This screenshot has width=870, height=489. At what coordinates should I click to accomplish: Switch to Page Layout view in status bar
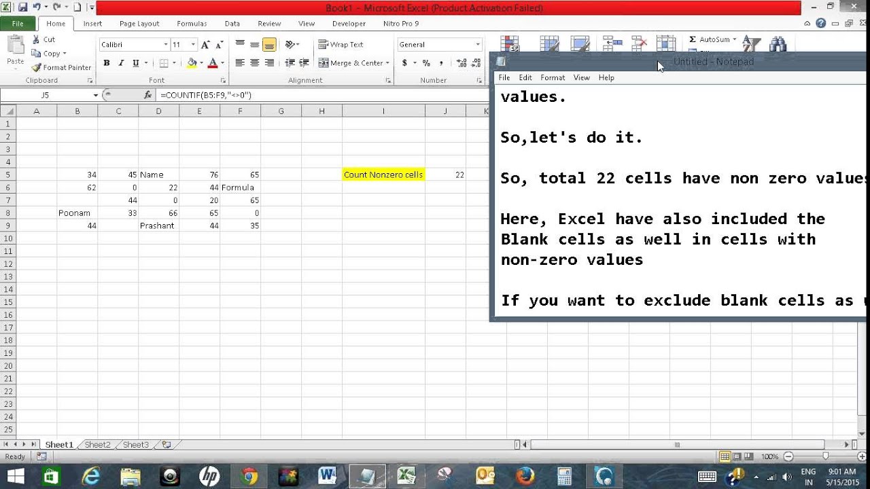(x=737, y=456)
